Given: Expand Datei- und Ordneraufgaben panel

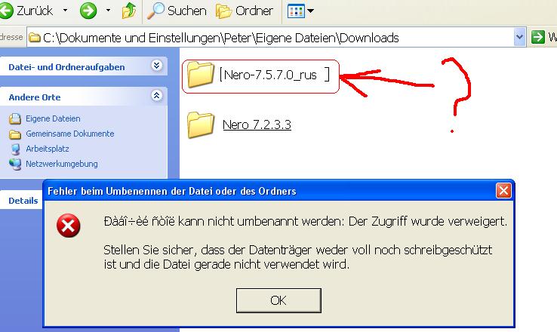Looking at the screenshot, I should point(157,66).
